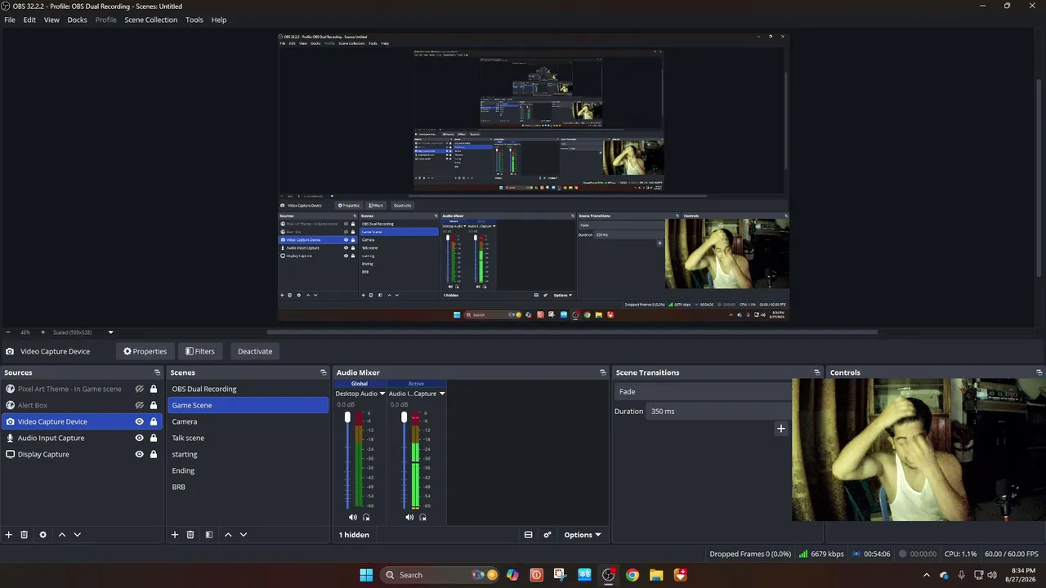Open File Explorer from the taskbar
This screenshot has width=1046, height=588.
click(x=656, y=575)
